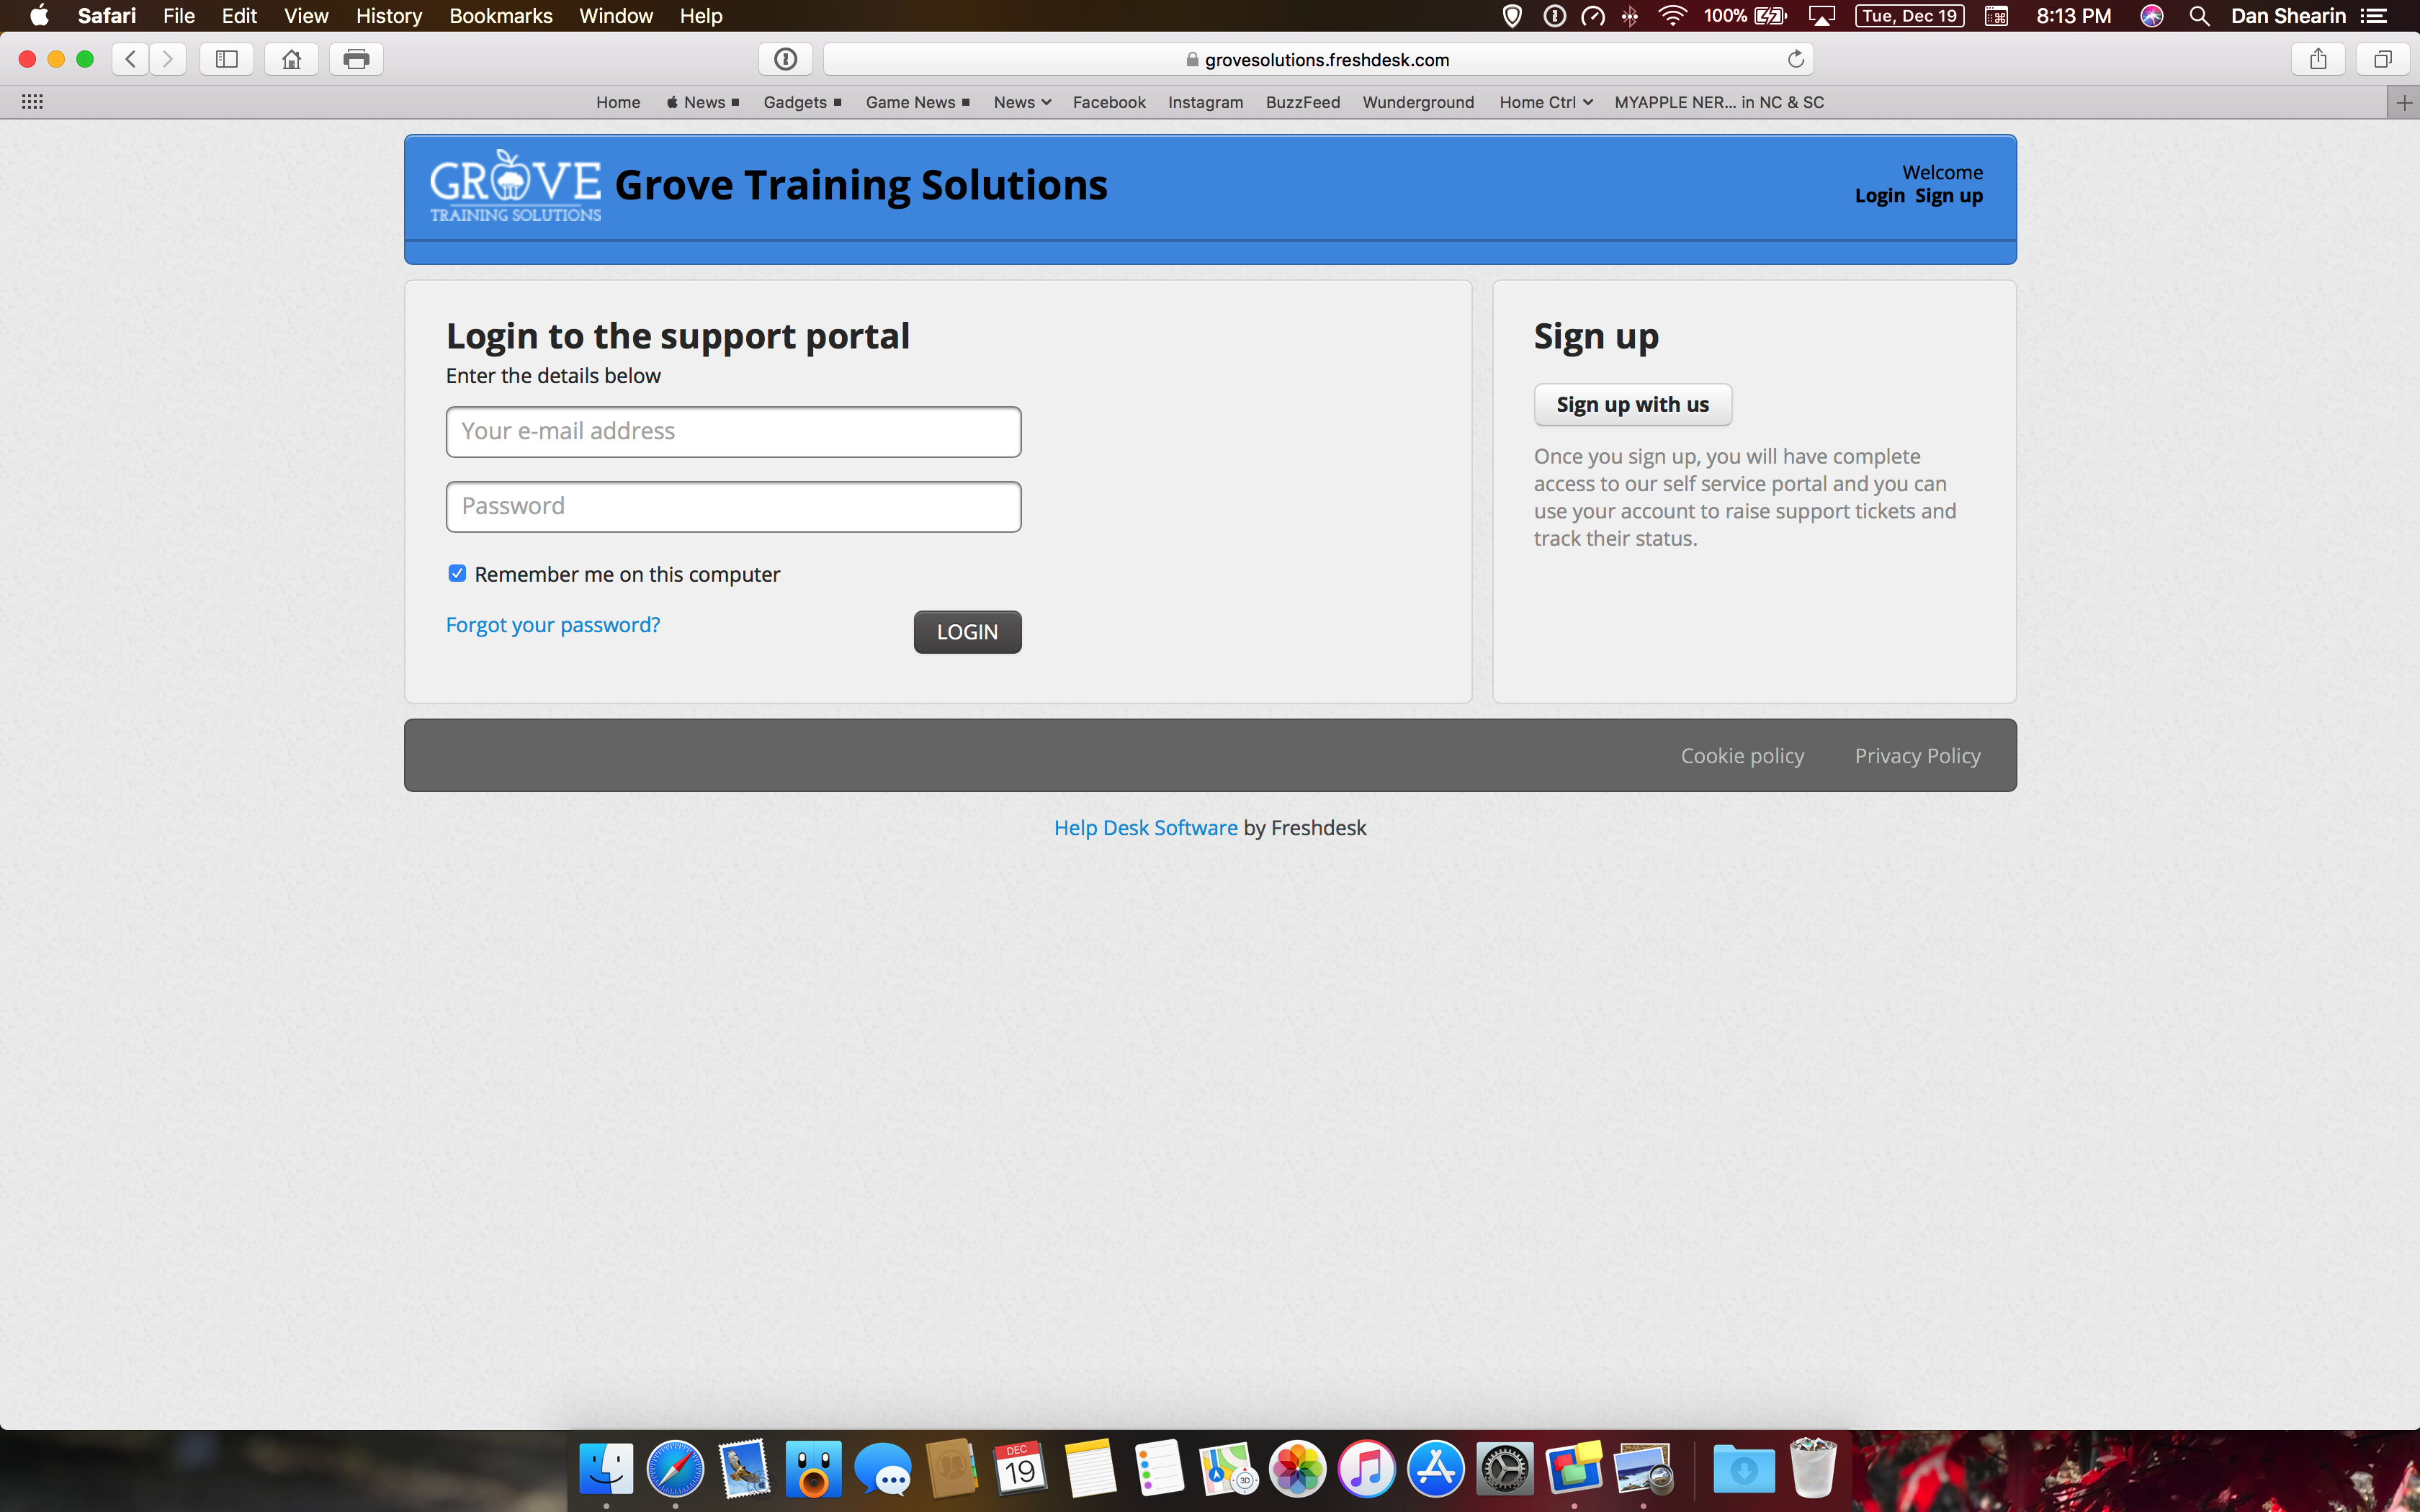Open Spotlight search in the menu bar

[2199, 16]
